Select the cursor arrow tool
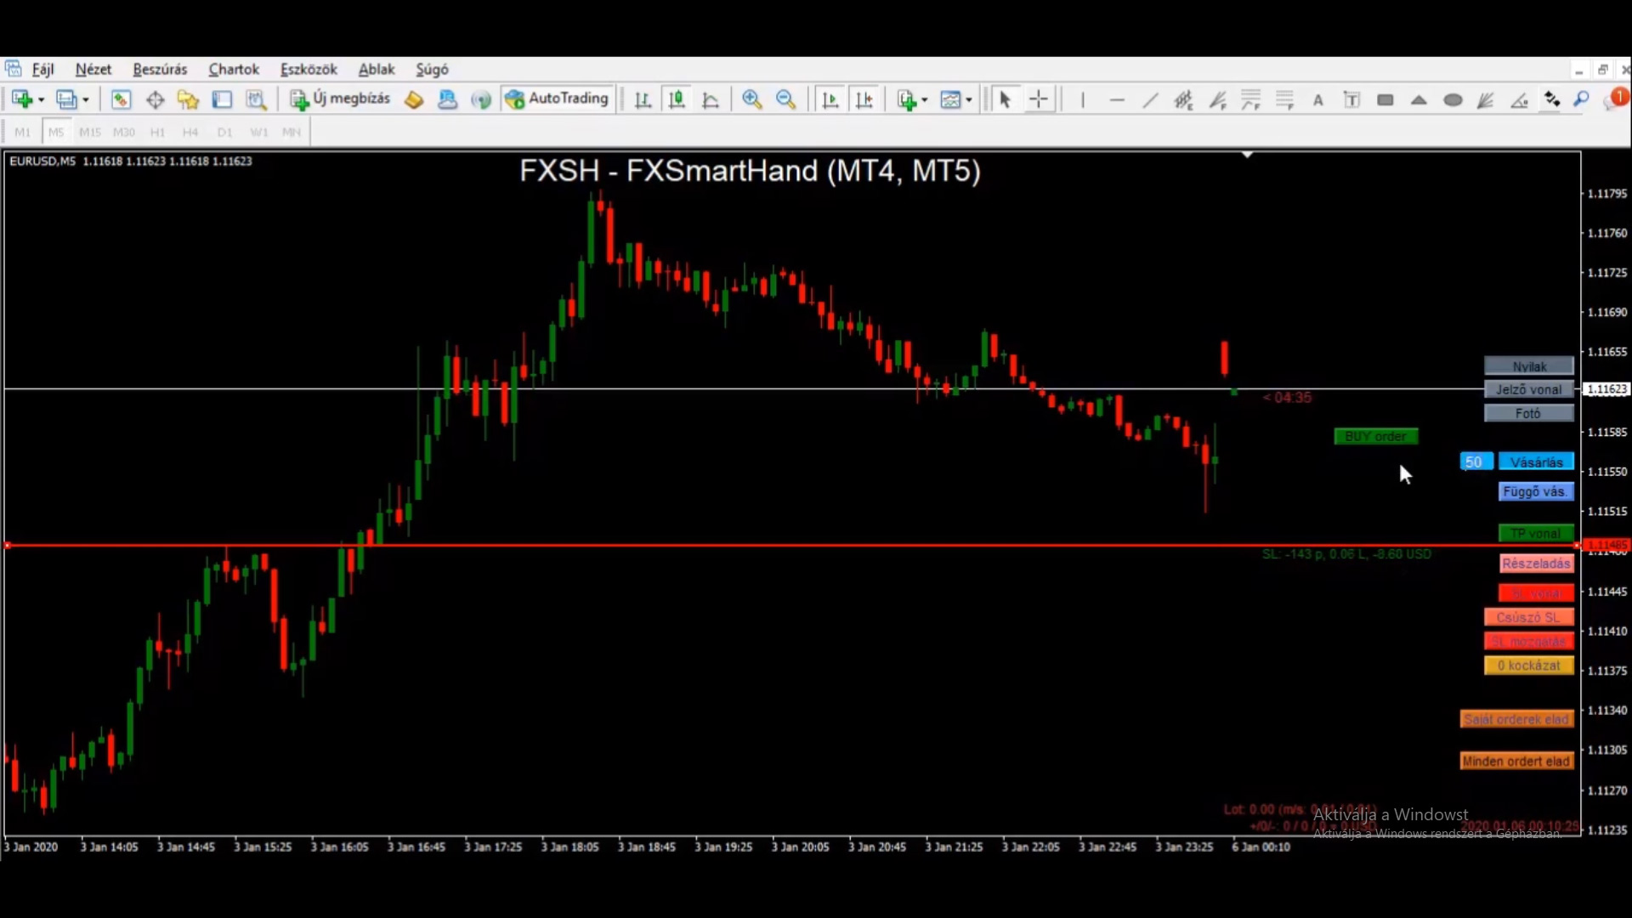 [x=1005, y=99]
